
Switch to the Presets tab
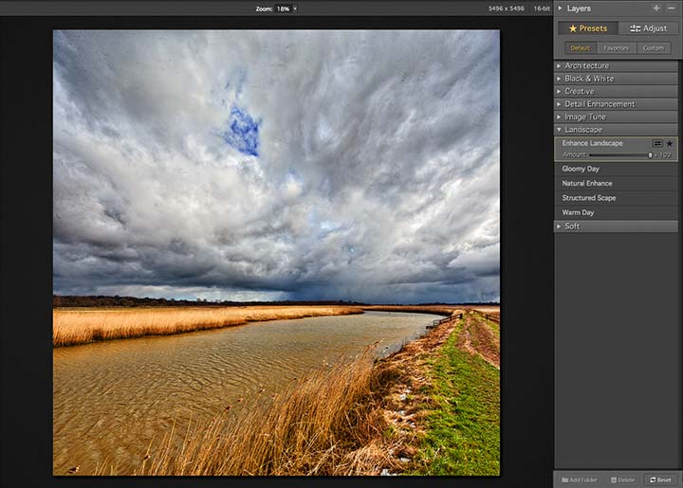(588, 28)
